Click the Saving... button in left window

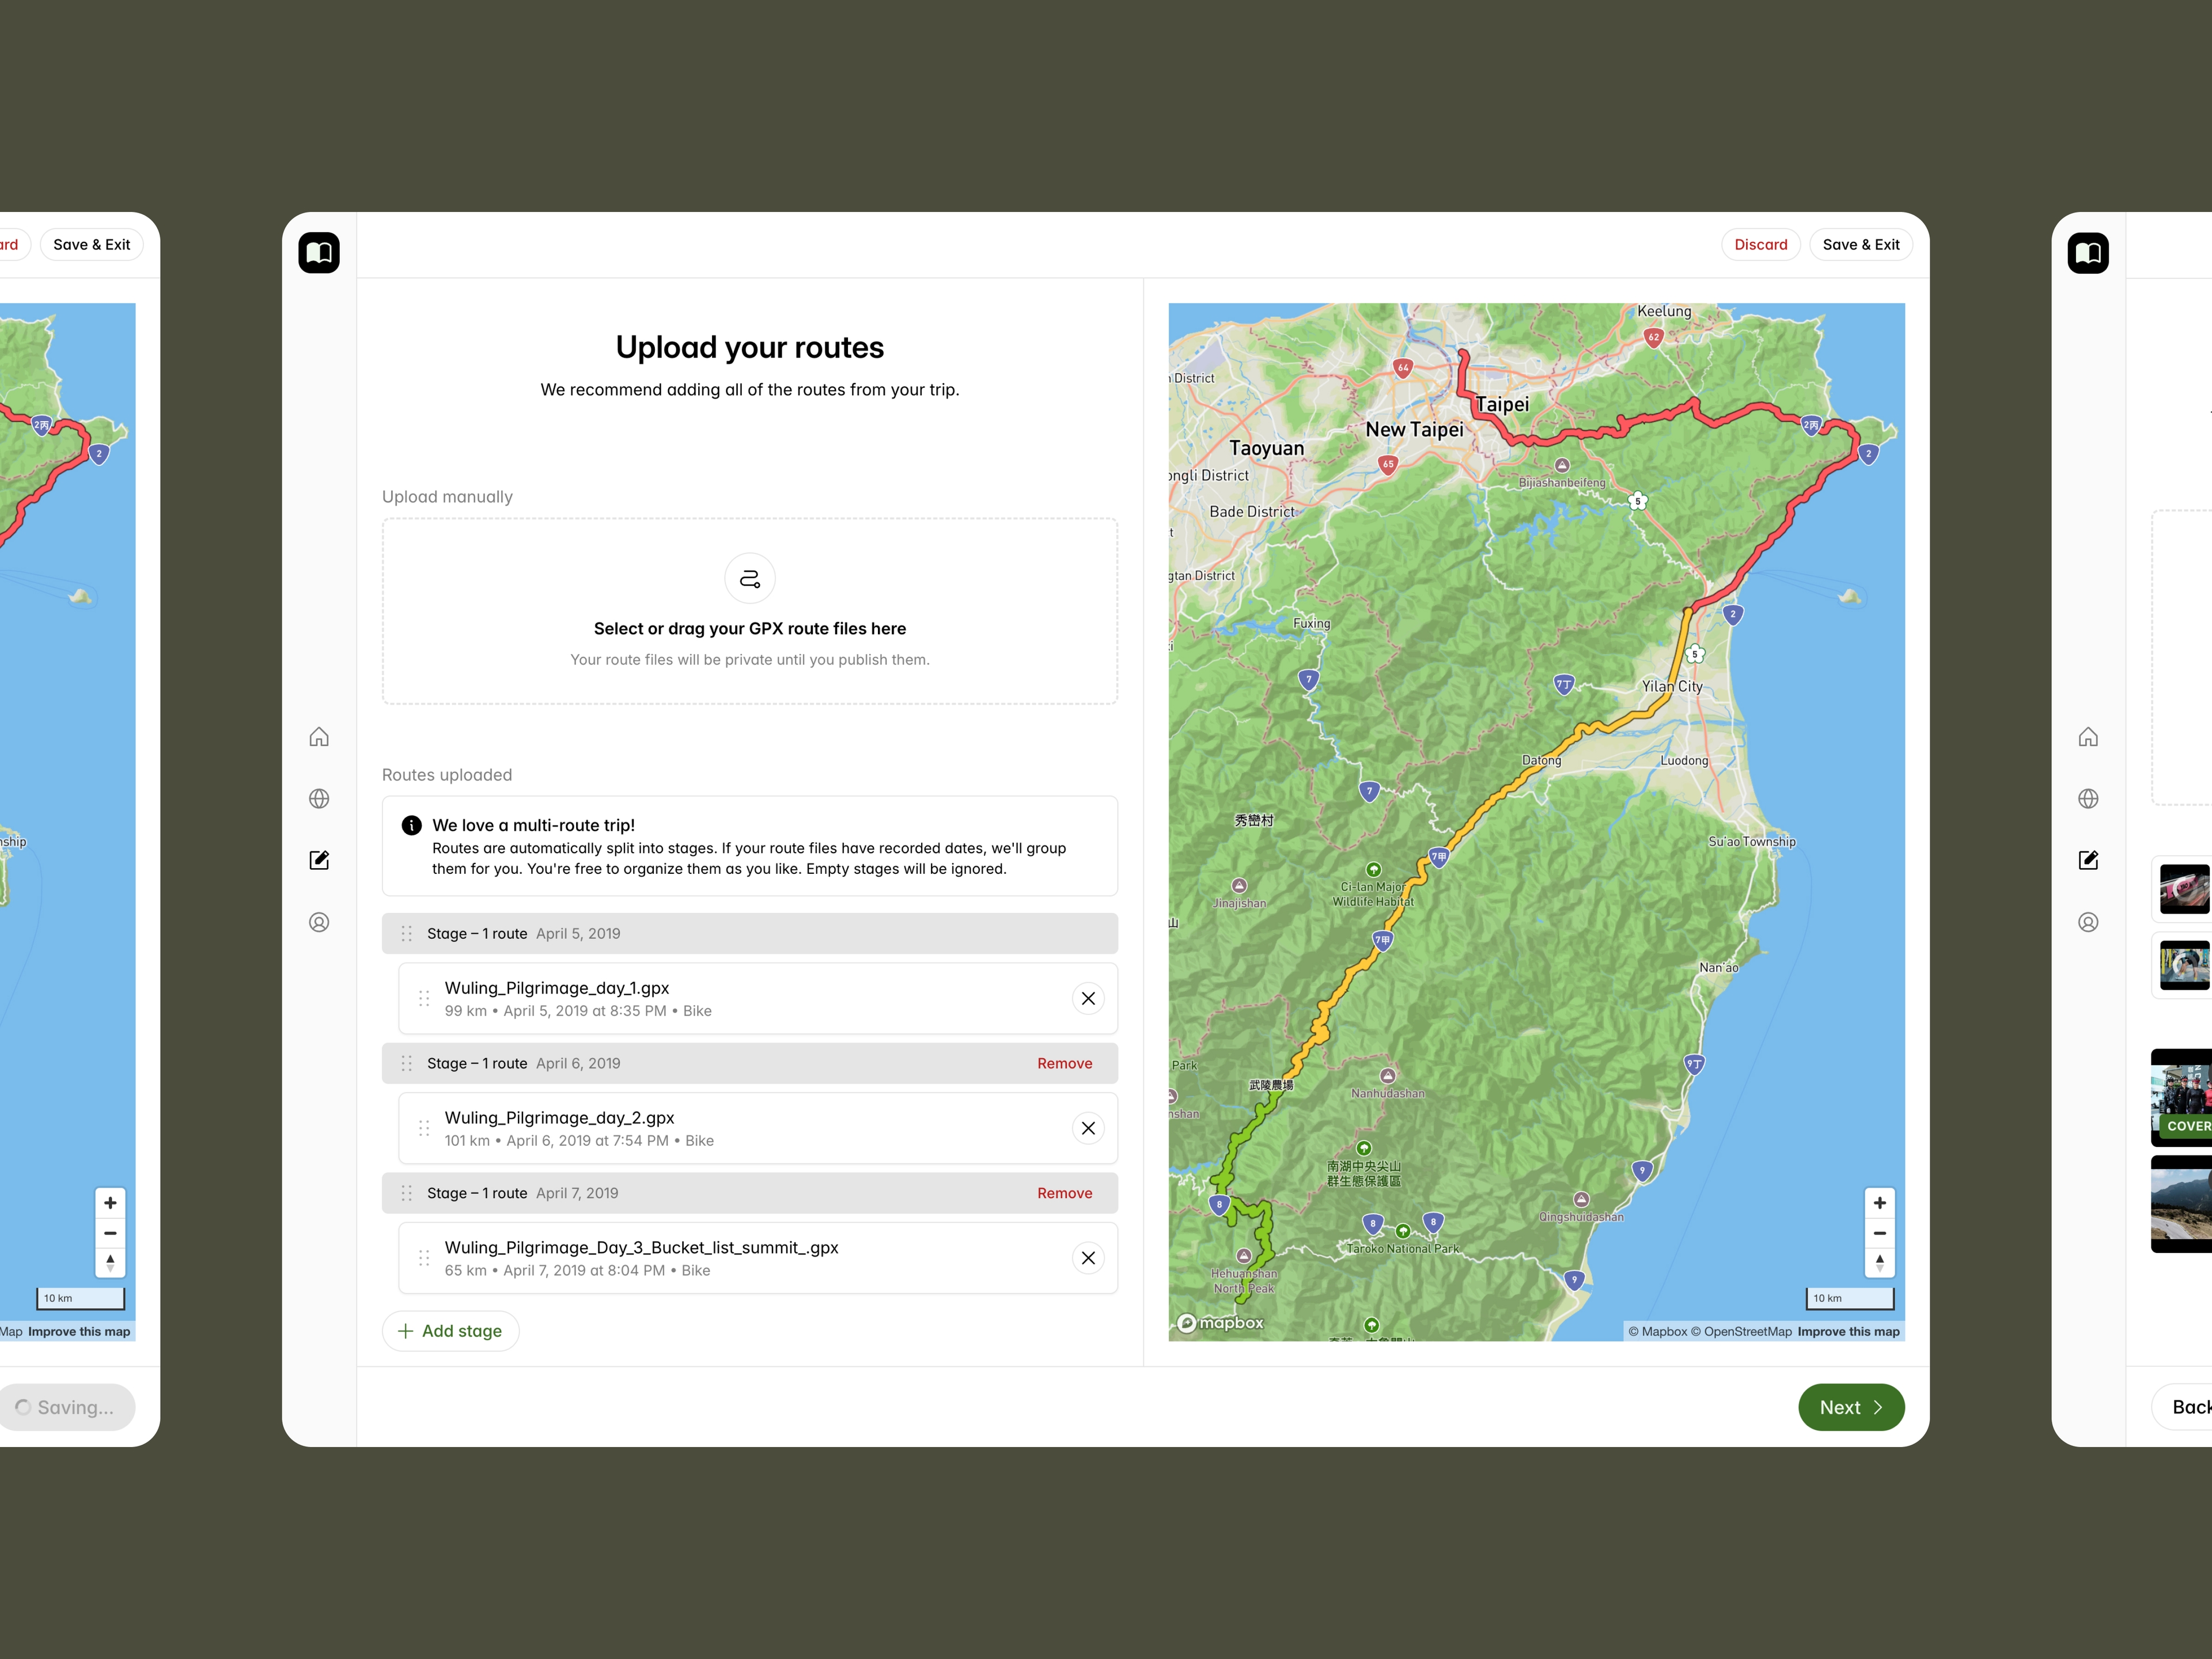point(66,1407)
